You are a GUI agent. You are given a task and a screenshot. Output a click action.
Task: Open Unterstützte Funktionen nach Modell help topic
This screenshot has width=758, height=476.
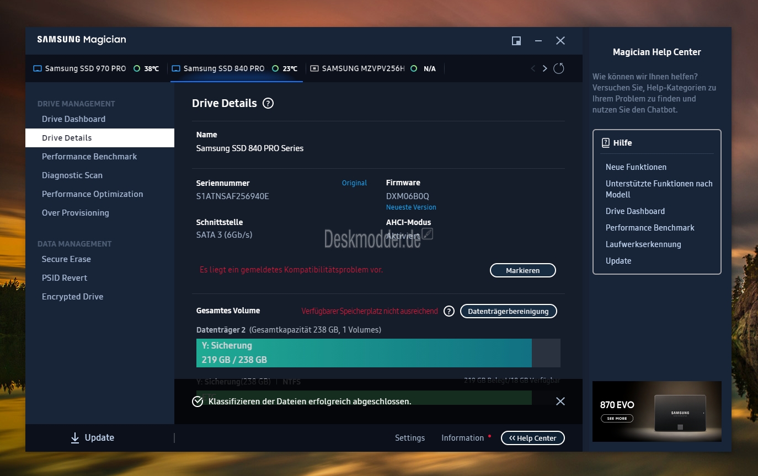pos(659,189)
